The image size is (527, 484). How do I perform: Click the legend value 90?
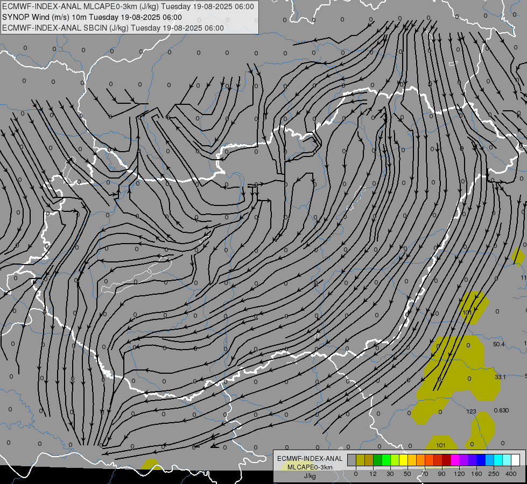(x=441, y=474)
